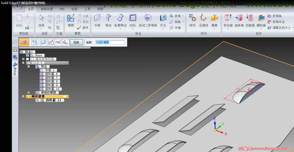Open the 折弯 dropdown arrow
This screenshot has width=294, height=152.
point(183,16)
